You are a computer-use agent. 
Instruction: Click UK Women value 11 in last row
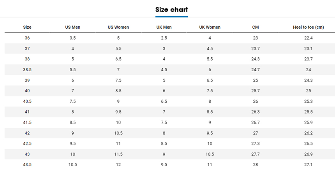(210, 164)
